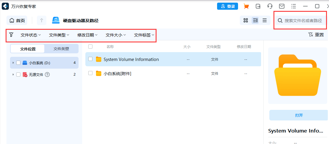
Task: Open the hamburger list menu icon
Action: (294, 6)
